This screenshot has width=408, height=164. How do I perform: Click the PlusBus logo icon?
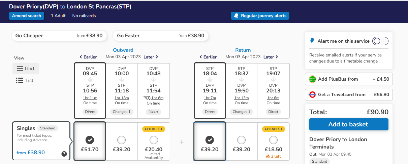click(x=312, y=79)
